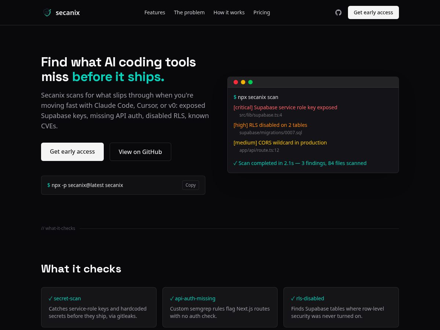This screenshot has width=440, height=330.
Task: Click the yellow dot in terminal window
Action: 243,82
